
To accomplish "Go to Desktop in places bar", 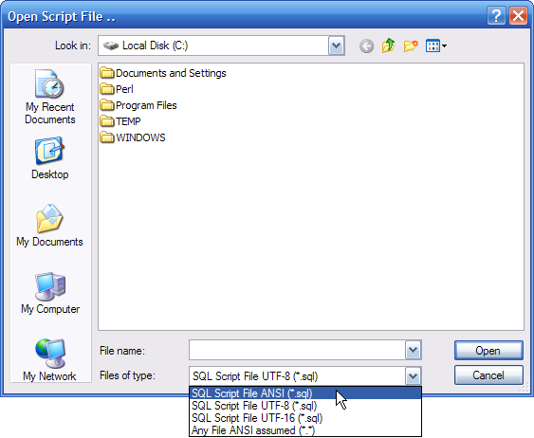I will click(x=49, y=158).
